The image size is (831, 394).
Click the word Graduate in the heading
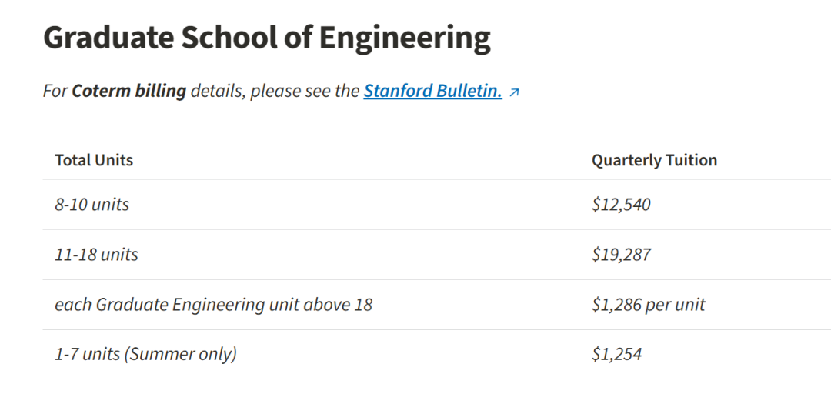(108, 38)
